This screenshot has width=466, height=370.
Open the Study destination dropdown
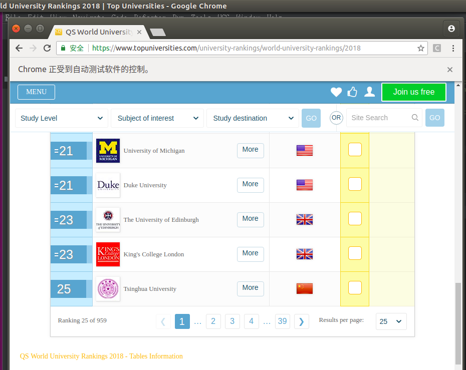[253, 118]
